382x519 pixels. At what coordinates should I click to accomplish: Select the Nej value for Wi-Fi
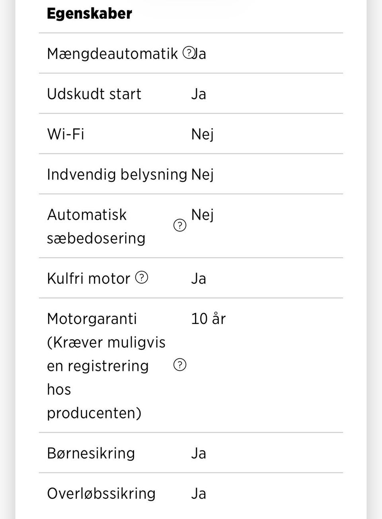pos(202,134)
